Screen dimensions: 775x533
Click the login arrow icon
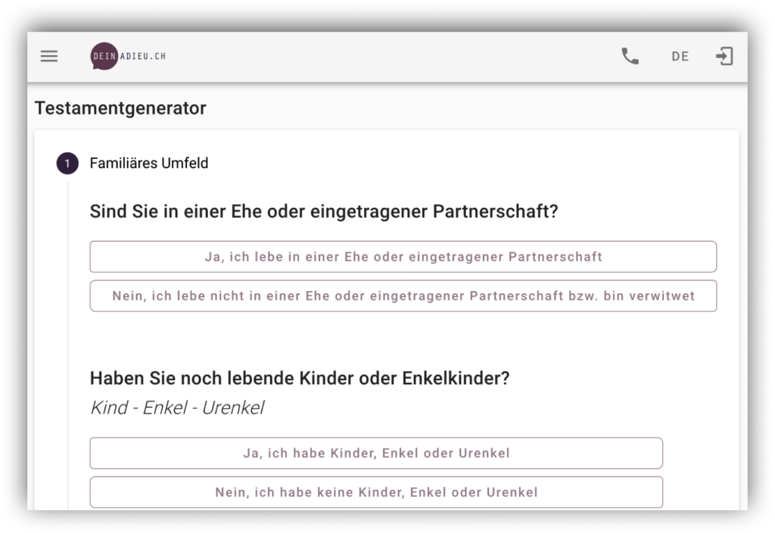point(724,57)
